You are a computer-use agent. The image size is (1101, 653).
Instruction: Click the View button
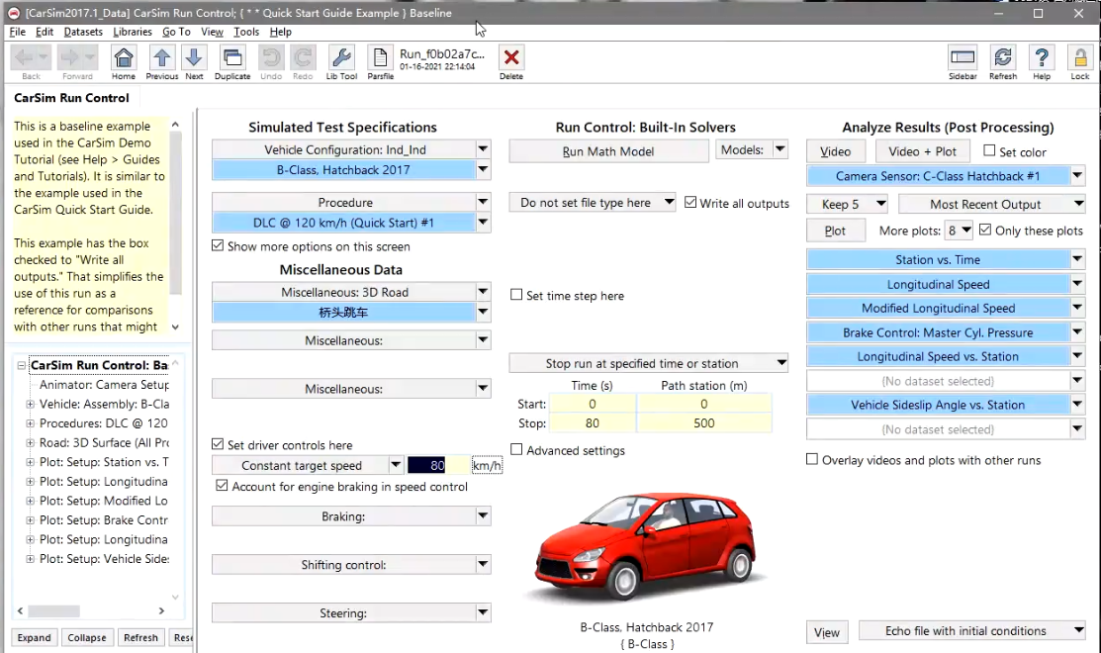(826, 632)
